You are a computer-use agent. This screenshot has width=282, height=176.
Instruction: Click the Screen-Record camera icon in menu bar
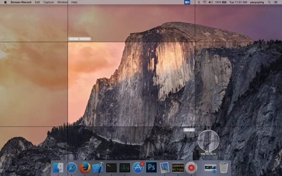[187, 2]
